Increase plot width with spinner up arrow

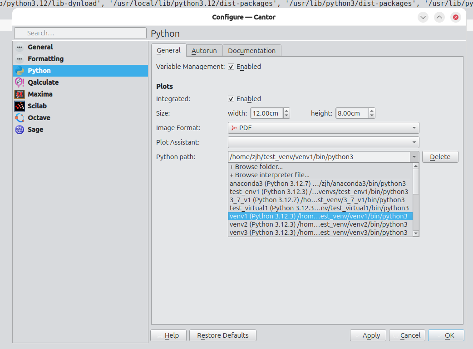coord(286,111)
